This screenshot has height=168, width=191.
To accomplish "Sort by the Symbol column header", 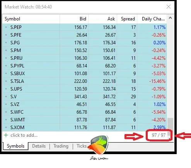I will [x=31, y=19].
